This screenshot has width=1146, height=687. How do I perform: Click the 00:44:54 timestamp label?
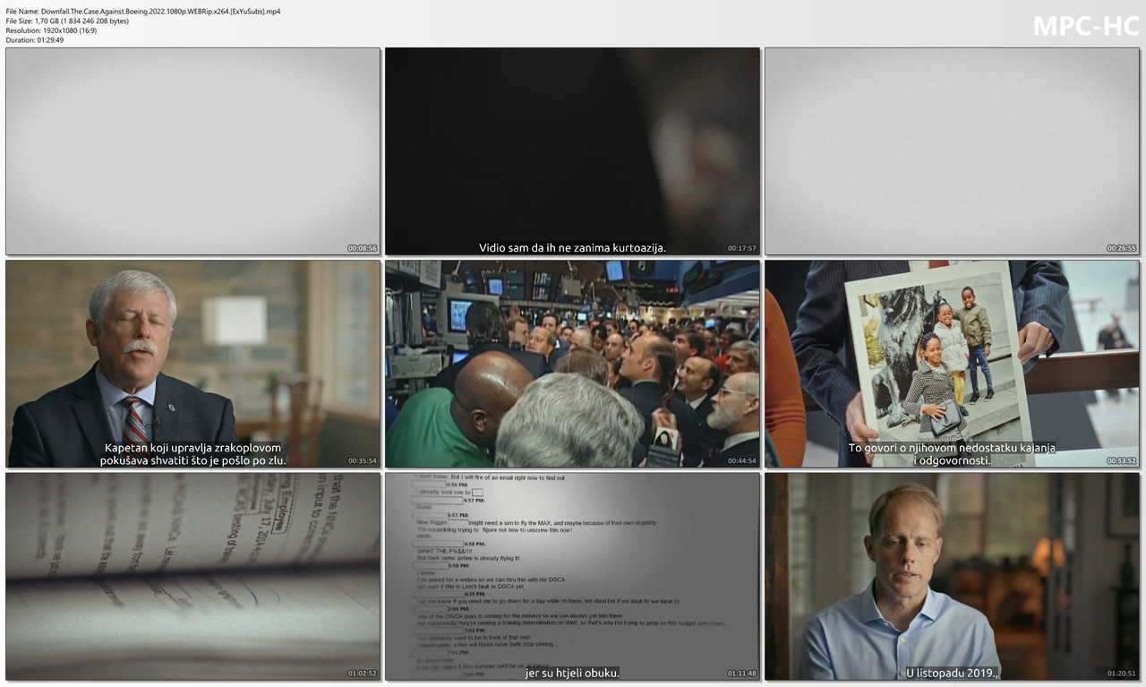742,461
